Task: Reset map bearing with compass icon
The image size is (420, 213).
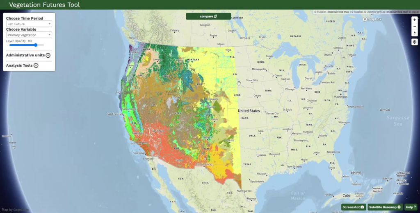Action: point(415,33)
